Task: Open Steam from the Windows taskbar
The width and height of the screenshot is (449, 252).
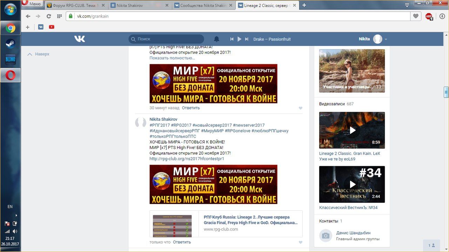Action: pos(10,44)
